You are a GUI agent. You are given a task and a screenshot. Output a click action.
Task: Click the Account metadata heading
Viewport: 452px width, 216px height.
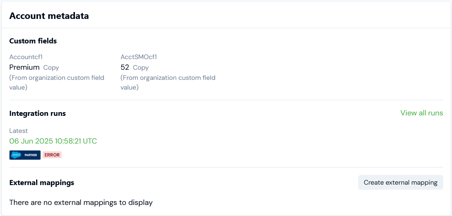(x=49, y=16)
